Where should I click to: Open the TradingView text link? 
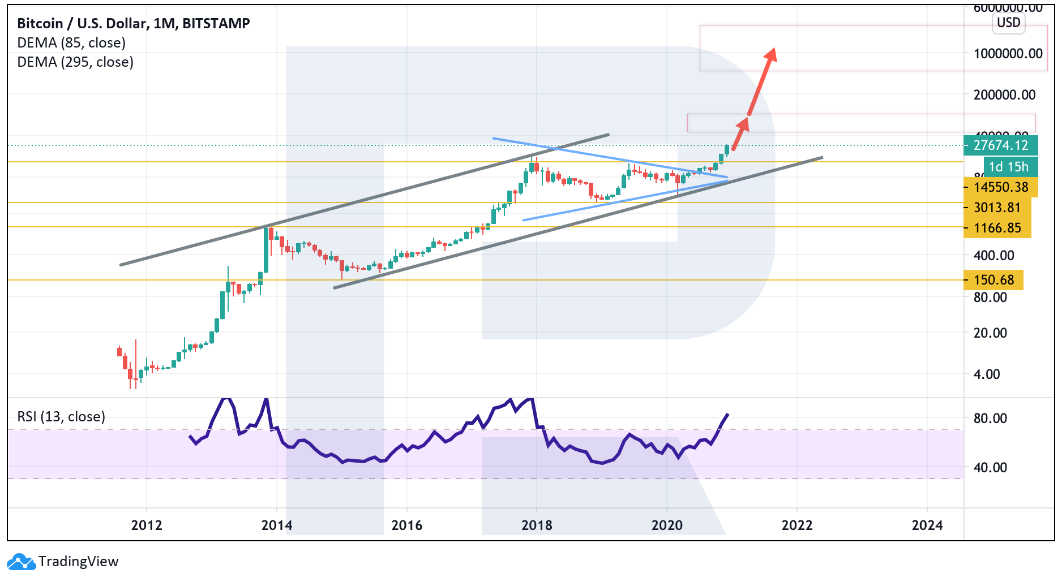click(78, 562)
